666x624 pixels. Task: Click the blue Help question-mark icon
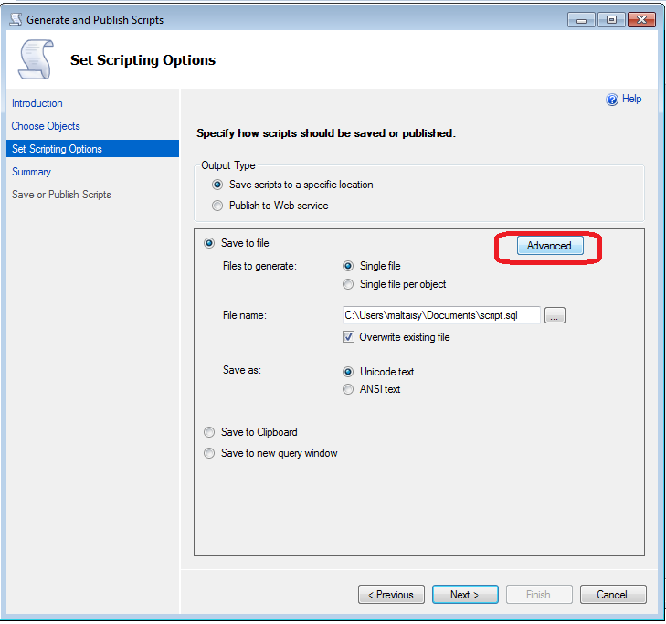612,100
